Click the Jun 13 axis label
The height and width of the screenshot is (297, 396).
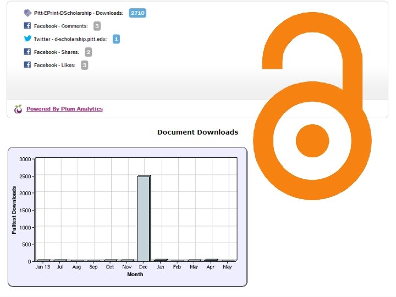pyautogui.click(x=43, y=267)
